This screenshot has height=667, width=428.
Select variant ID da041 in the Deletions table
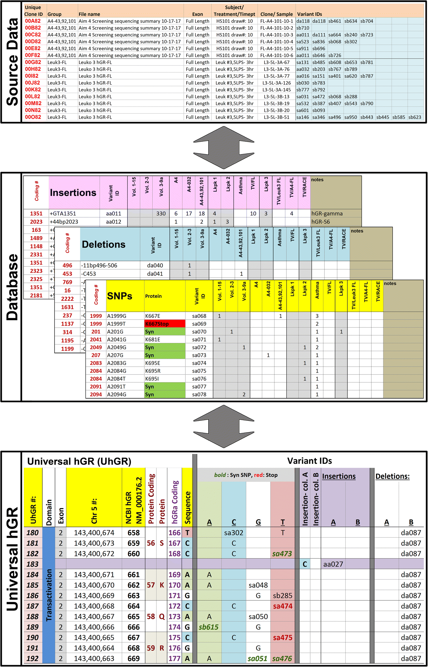[155, 274]
